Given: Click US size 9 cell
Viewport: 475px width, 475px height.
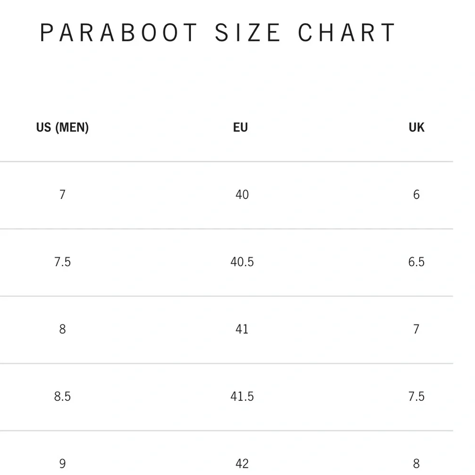Looking at the screenshot, I should coord(62,464).
